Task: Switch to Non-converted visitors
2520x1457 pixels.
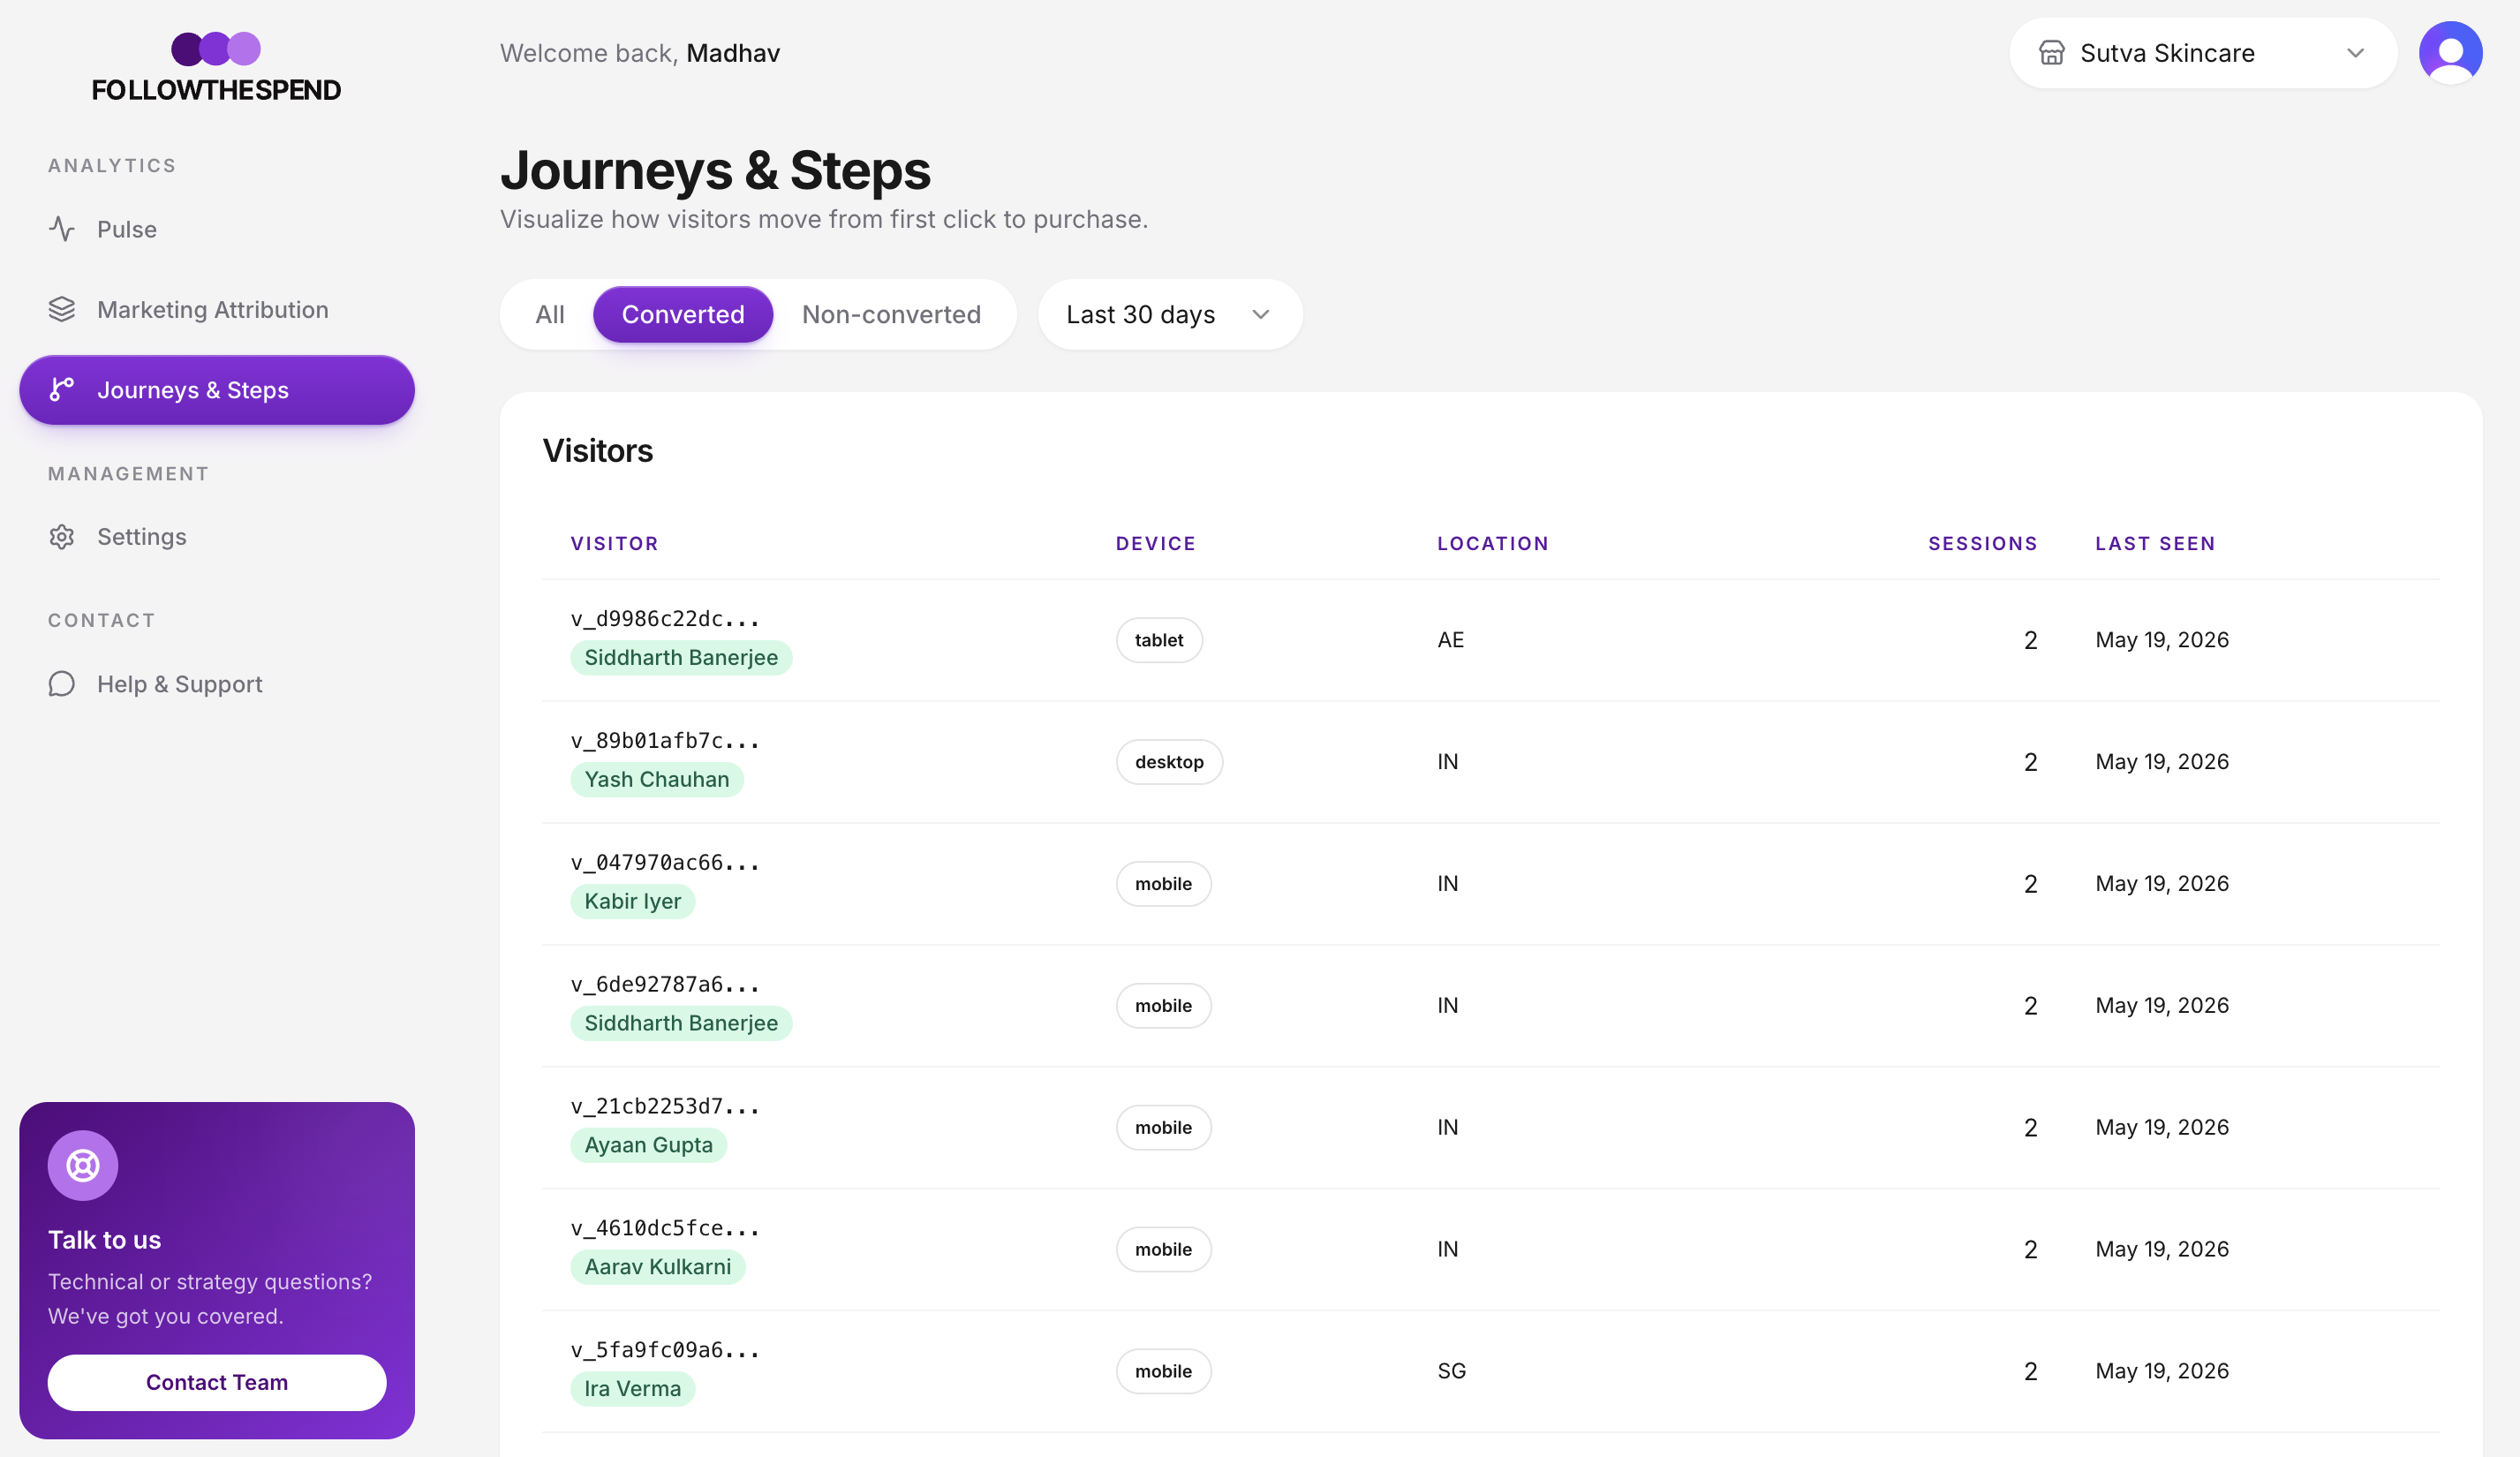Action: (x=891, y=314)
